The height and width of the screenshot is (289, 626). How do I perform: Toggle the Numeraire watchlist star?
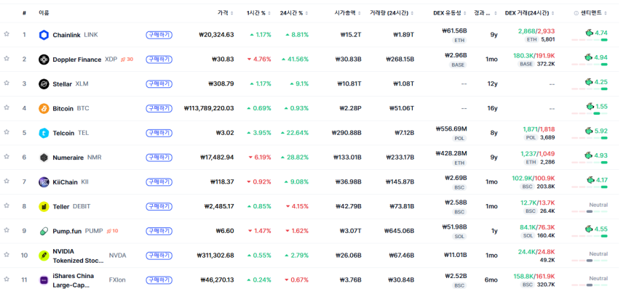[x=7, y=157]
